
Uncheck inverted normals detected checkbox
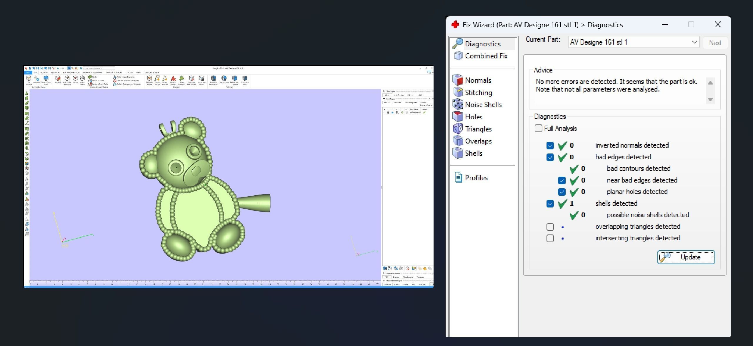coord(550,145)
